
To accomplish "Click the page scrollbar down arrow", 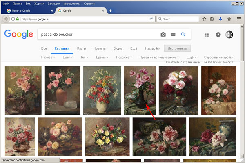I will tap(242, 156).
